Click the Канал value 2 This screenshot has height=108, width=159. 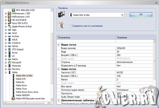(x=117, y=79)
